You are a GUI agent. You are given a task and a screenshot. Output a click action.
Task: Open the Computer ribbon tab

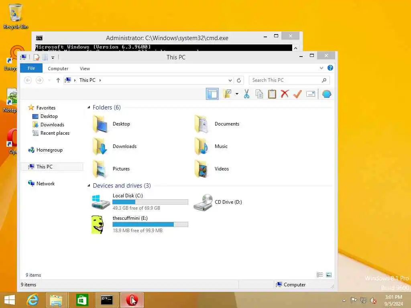click(58, 68)
